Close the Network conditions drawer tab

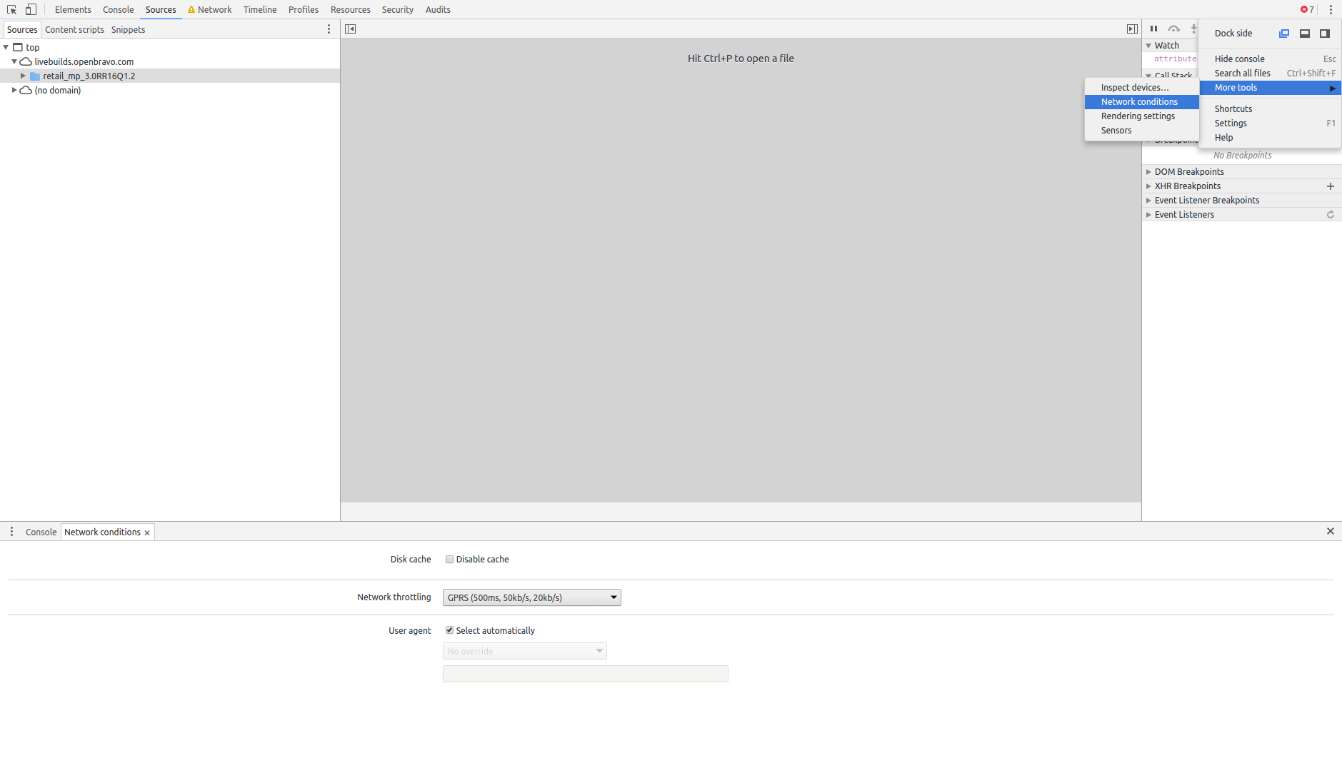tap(147, 532)
